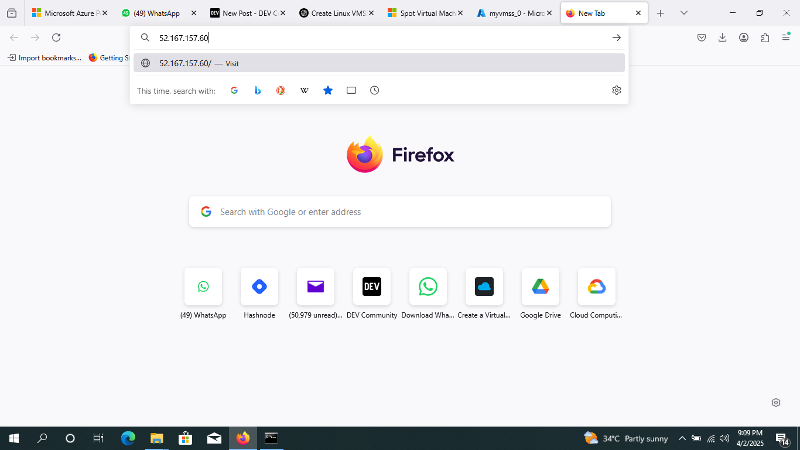
Task: Visit the 52.167.157.60/ suggestion
Action: 379,63
